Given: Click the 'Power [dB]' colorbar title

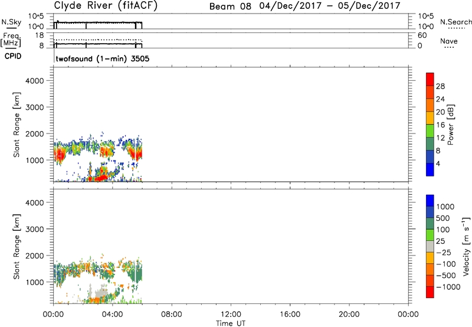Looking at the screenshot, I should coord(450,125).
